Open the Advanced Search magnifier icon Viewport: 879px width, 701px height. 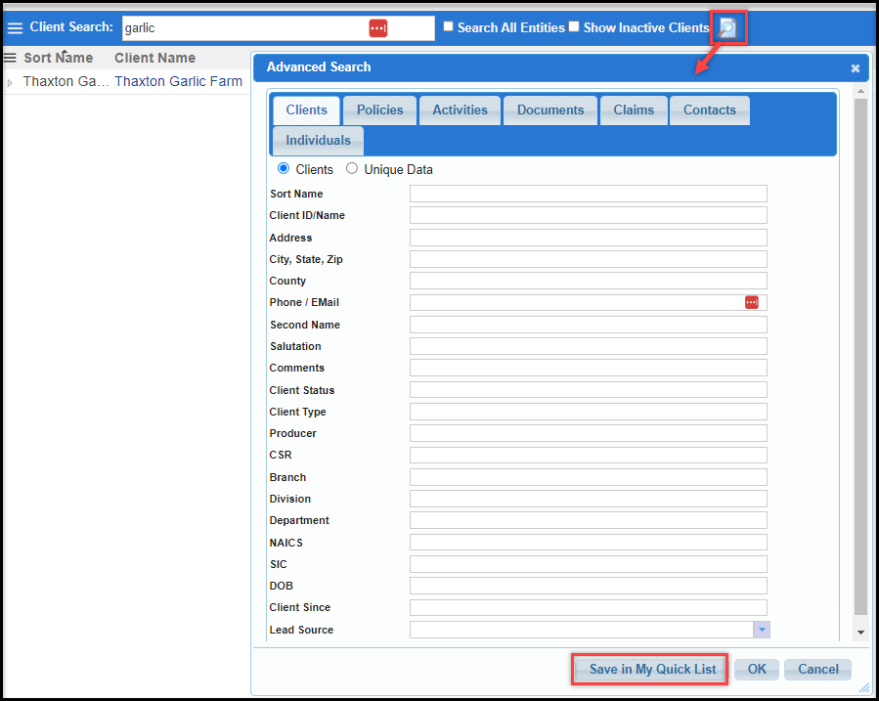(x=727, y=28)
